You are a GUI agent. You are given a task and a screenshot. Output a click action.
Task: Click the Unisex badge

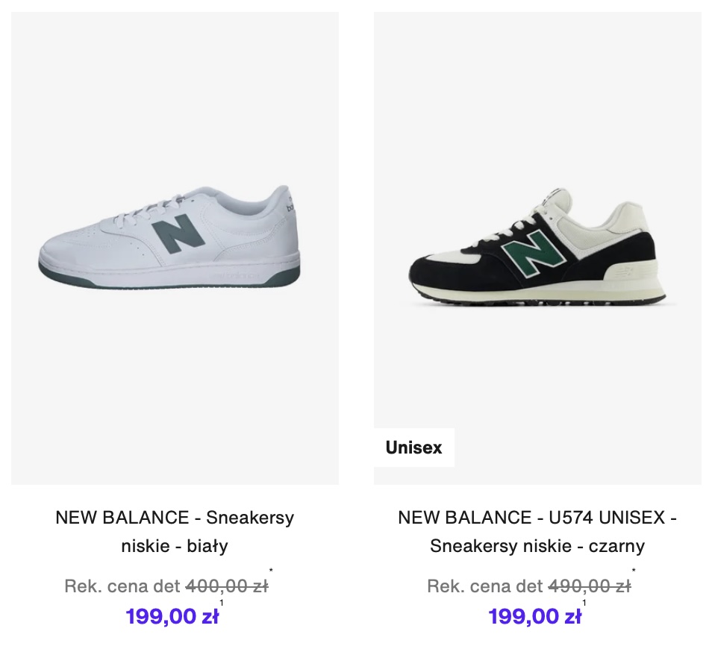[413, 448]
